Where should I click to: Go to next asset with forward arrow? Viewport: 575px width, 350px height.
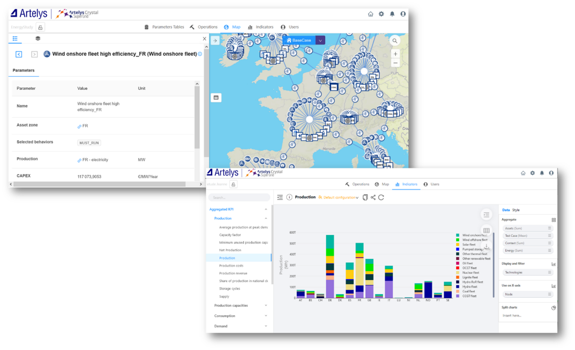click(x=34, y=54)
